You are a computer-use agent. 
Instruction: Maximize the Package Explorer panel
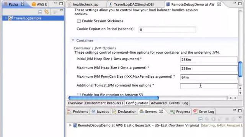tap(61, 3)
